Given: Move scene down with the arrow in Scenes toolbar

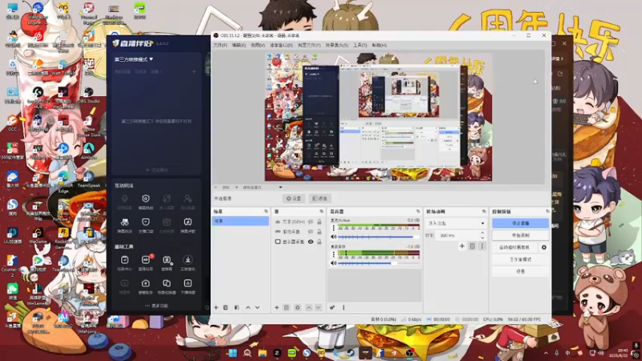Looking at the screenshot, I should click(258, 307).
